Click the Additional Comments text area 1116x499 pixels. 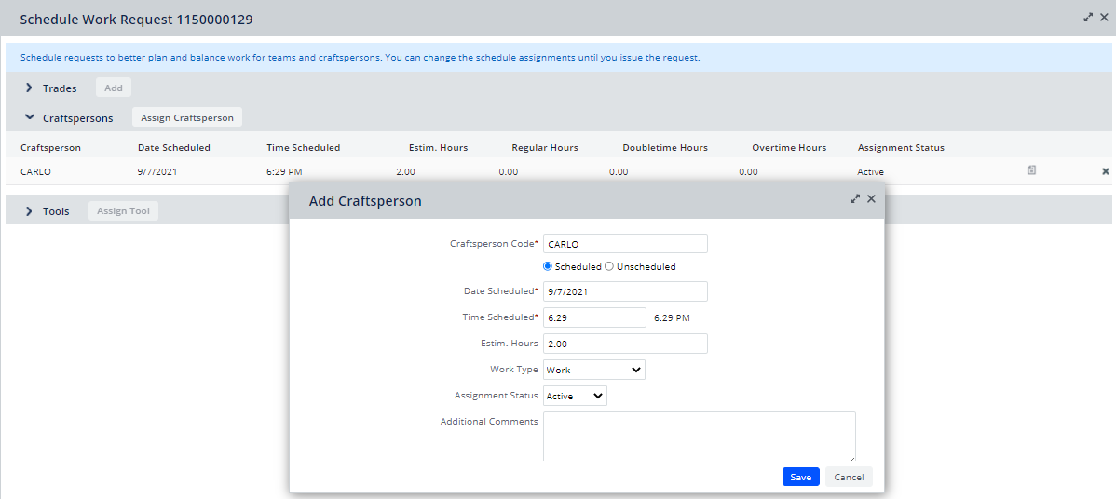click(x=700, y=437)
